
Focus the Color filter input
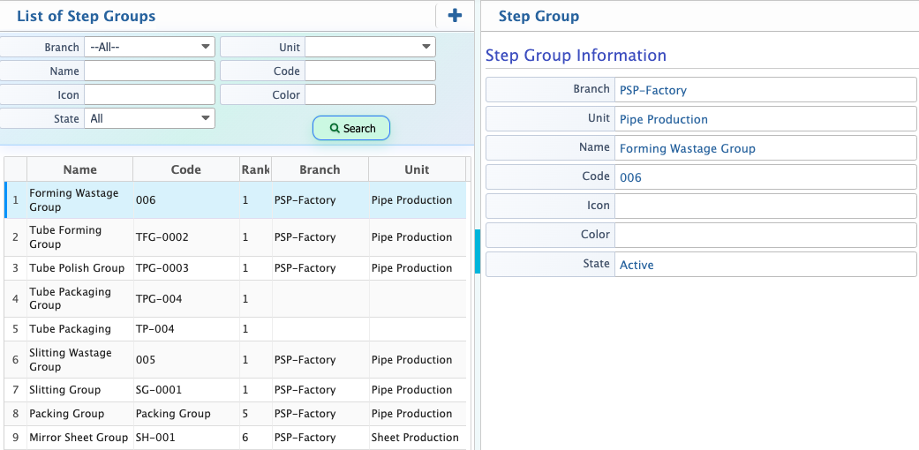click(x=370, y=94)
